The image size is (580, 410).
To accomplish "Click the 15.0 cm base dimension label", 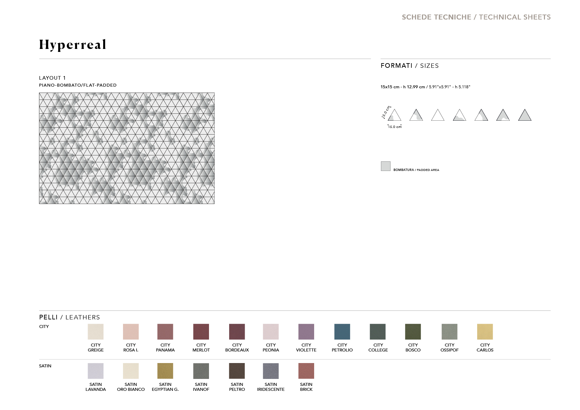I will (x=395, y=127).
